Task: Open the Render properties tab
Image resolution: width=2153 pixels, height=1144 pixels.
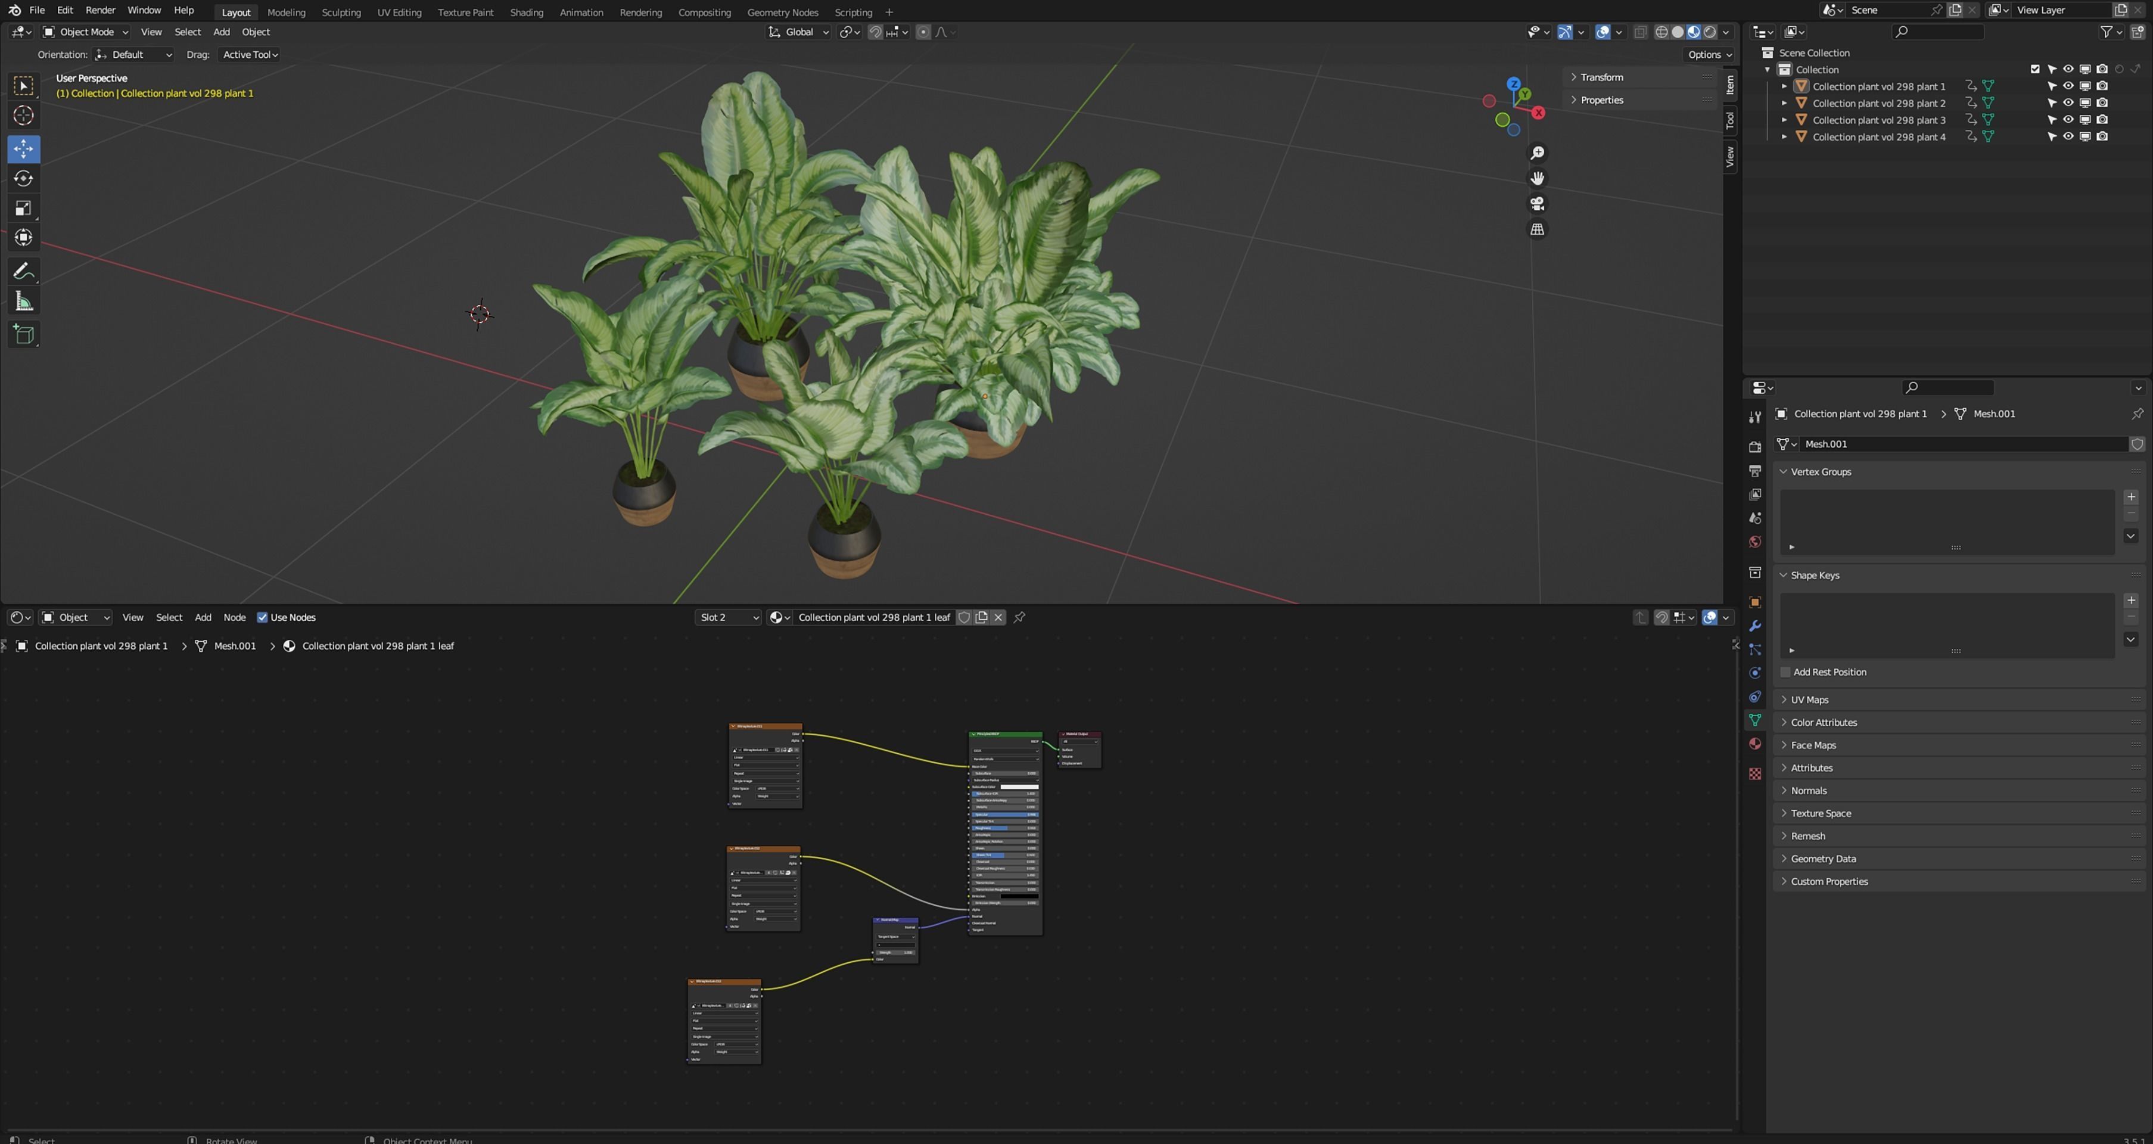Action: point(1754,447)
